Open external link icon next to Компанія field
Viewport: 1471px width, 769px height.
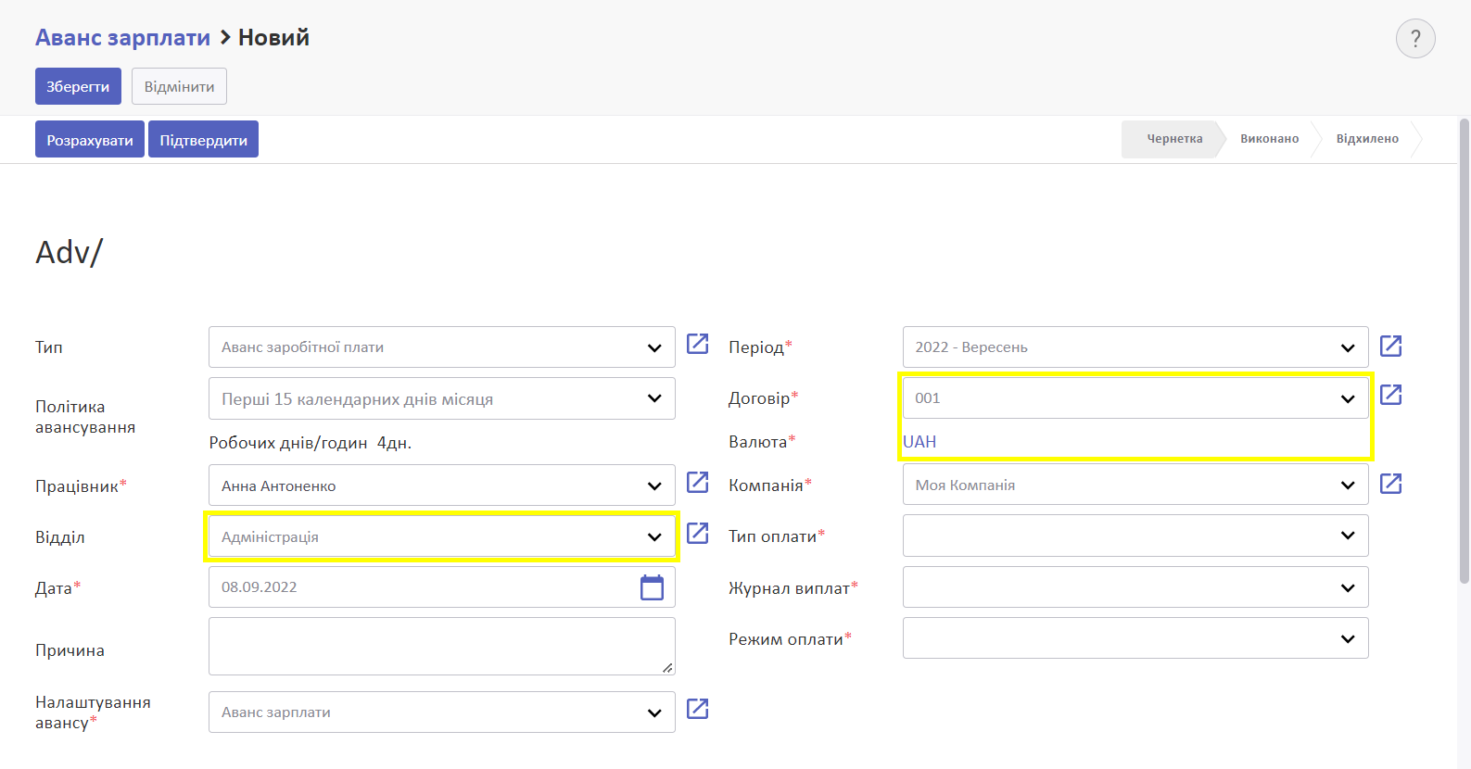point(1391,484)
